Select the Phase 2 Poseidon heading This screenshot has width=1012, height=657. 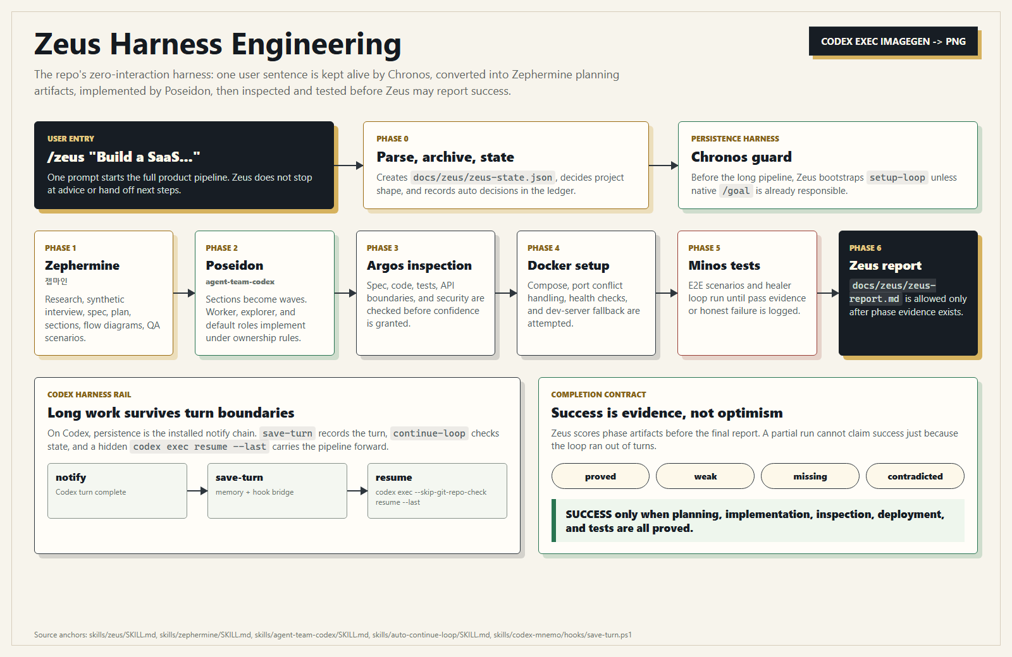click(235, 265)
